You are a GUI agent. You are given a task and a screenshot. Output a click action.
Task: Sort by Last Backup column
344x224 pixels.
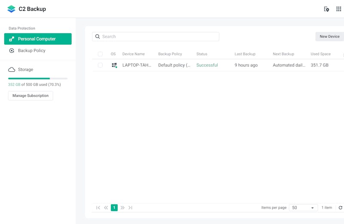point(245,54)
